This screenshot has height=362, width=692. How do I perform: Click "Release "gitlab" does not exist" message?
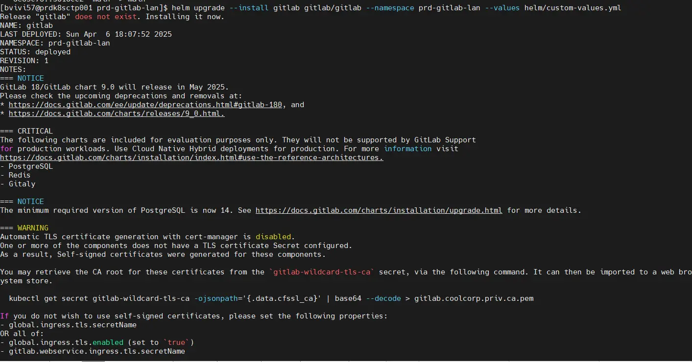point(71,17)
